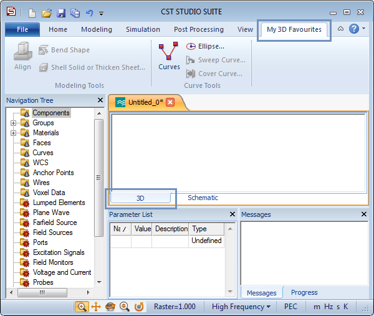Click the Type column header
The height and width of the screenshot is (316, 374).
pos(206,229)
